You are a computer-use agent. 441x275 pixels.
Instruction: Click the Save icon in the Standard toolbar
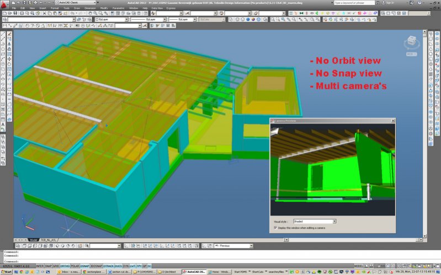(x=15, y=13)
